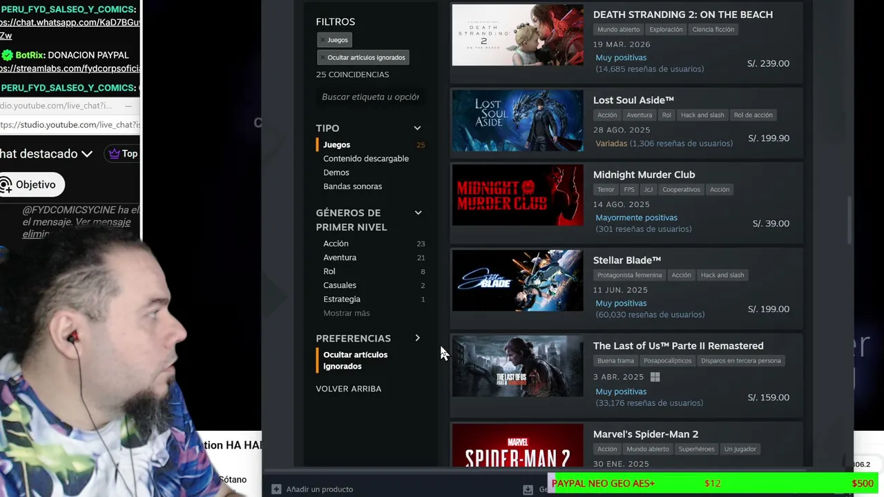The height and width of the screenshot is (497, 884).
Task: Click the S/. 239.00 price
Action: pos(768,64)
